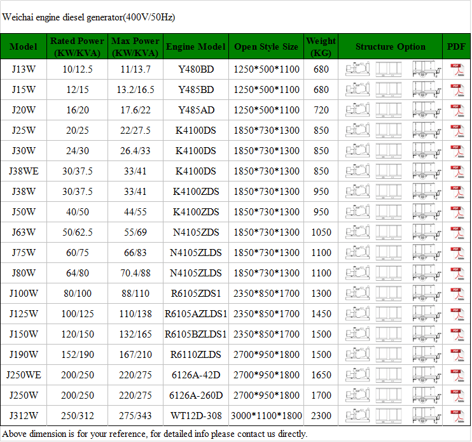The width and height of the screenshot is (472, 442).
Task: Click trailer structure icon in J63W row
Action: point(427,232)
